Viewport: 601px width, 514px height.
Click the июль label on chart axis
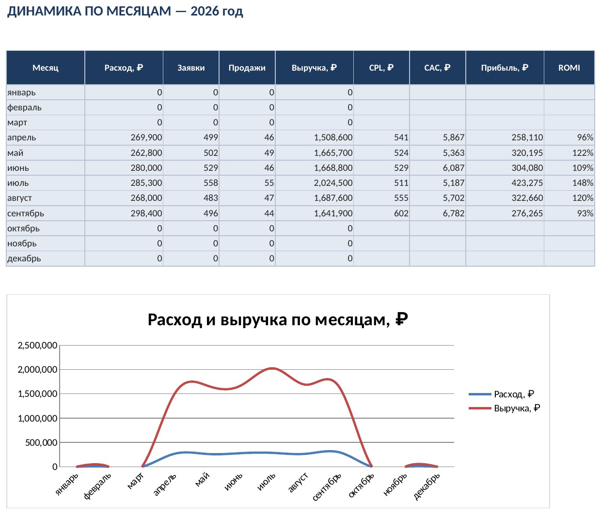tap(266, 482)
